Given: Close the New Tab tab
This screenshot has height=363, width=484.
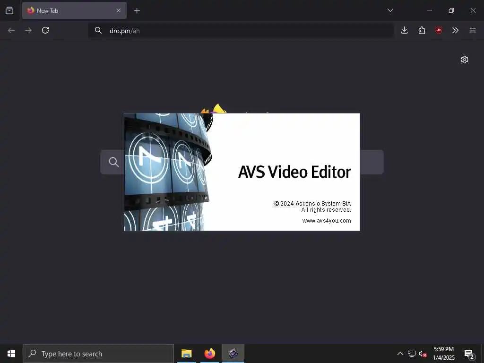Looking at the screenshot, I should pos(119,10).
